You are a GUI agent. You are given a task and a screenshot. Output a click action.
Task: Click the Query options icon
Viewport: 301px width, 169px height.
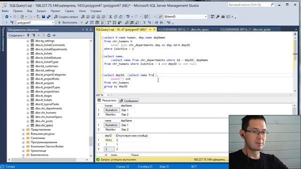pos(97,23)
